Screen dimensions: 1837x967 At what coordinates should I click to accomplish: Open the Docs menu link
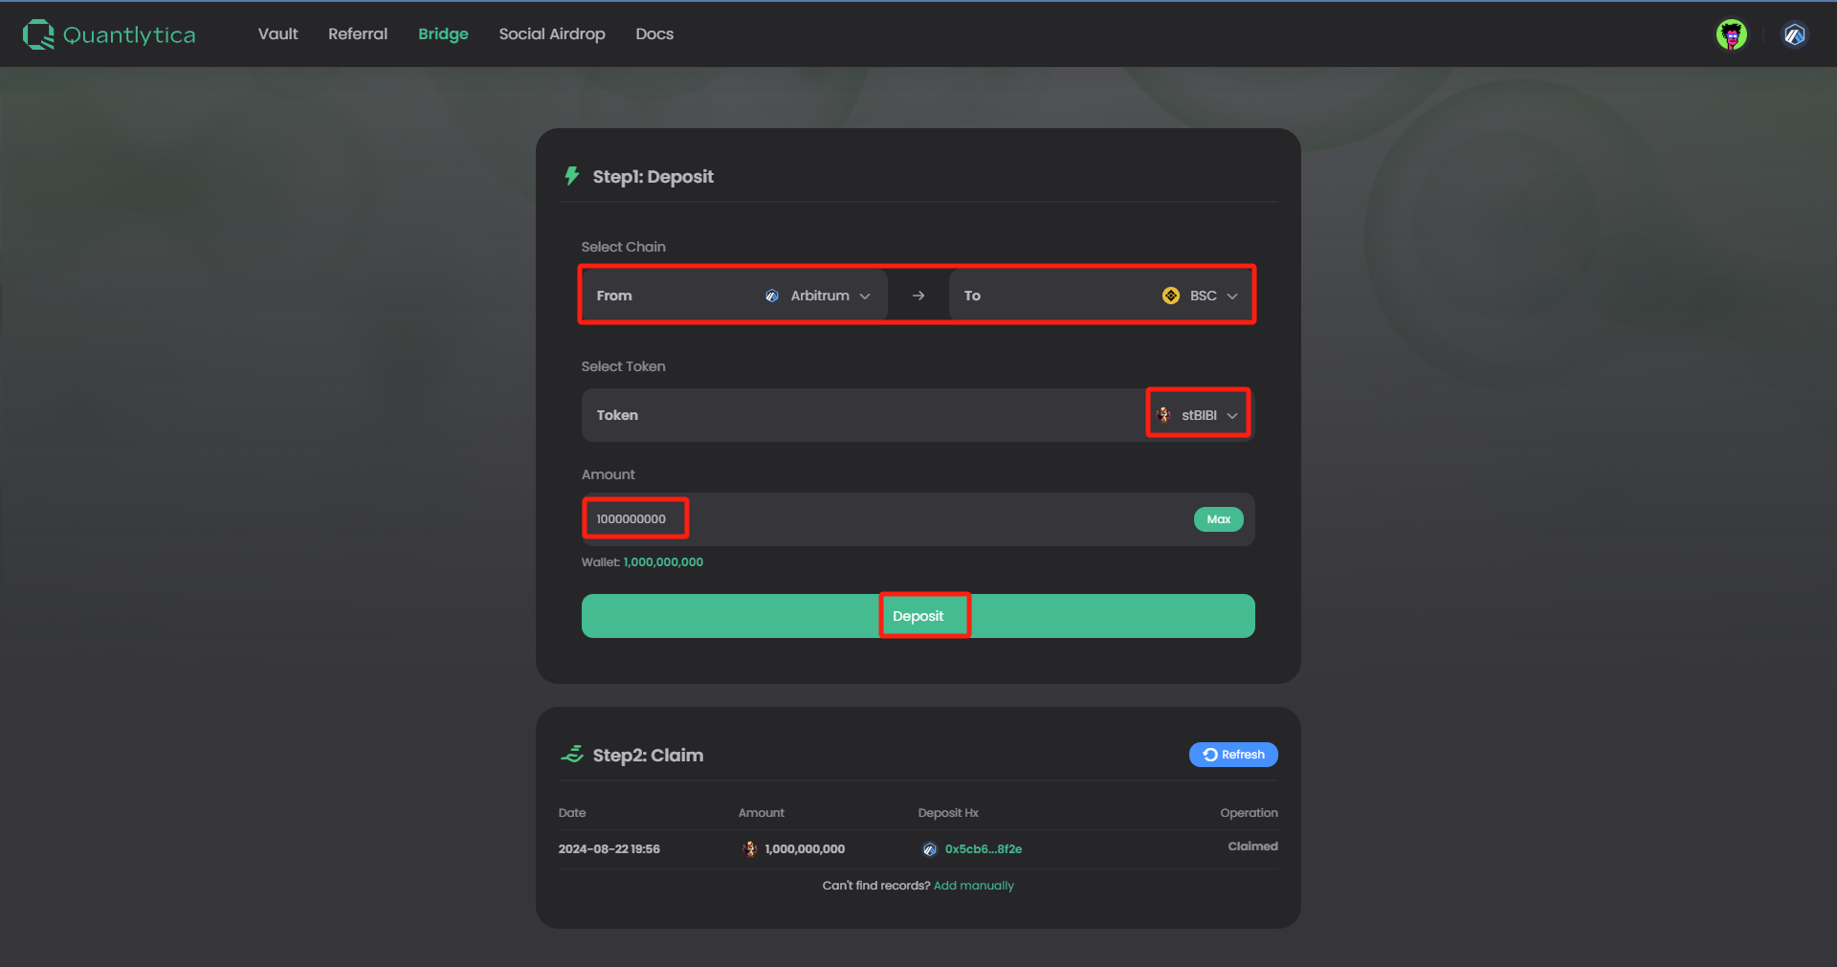pos(654,34)
